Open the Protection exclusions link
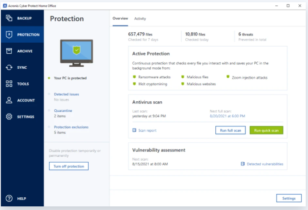The image size is (308, 210). [71, 127]
